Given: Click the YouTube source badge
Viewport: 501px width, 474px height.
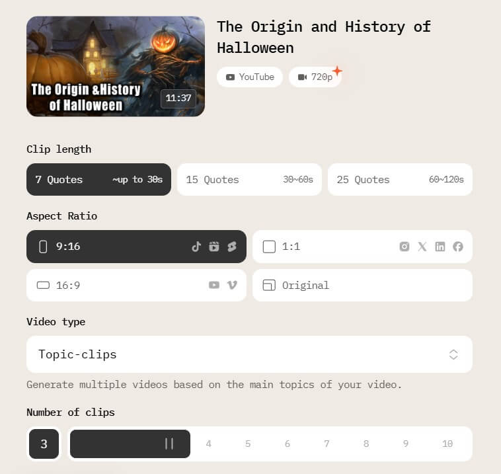Looking at the screenshot, I should [x=250, y=77].
